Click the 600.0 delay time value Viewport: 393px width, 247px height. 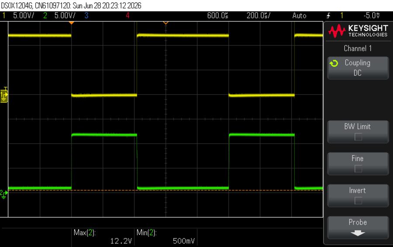click(x=217, y=16)
